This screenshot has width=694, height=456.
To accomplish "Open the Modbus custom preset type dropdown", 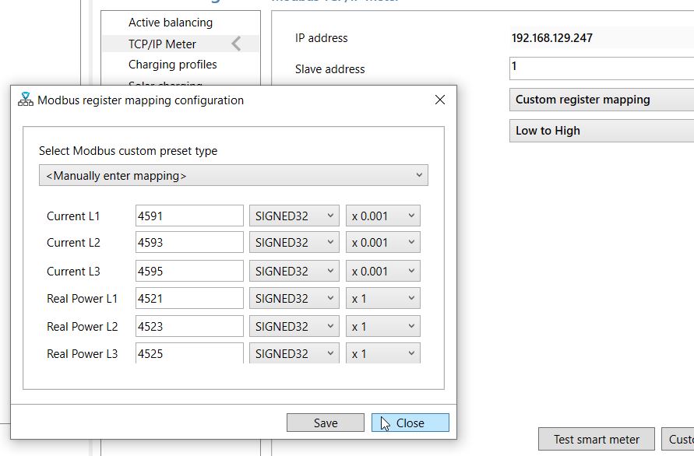I will pyautogui.click(x=233, y=176).
